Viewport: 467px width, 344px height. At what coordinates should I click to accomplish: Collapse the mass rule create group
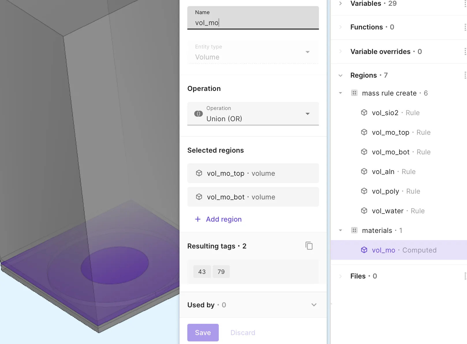341,93
